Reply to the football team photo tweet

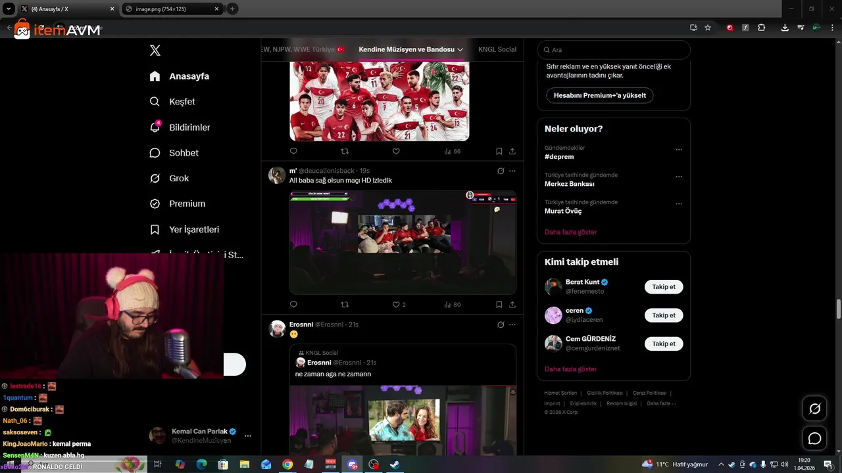[x=293, y=151]
